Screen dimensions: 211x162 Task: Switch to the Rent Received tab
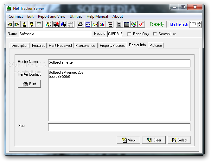(60, 46)
